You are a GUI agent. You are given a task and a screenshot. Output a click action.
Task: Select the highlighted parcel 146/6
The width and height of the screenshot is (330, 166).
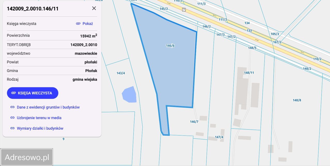point(170,46)
